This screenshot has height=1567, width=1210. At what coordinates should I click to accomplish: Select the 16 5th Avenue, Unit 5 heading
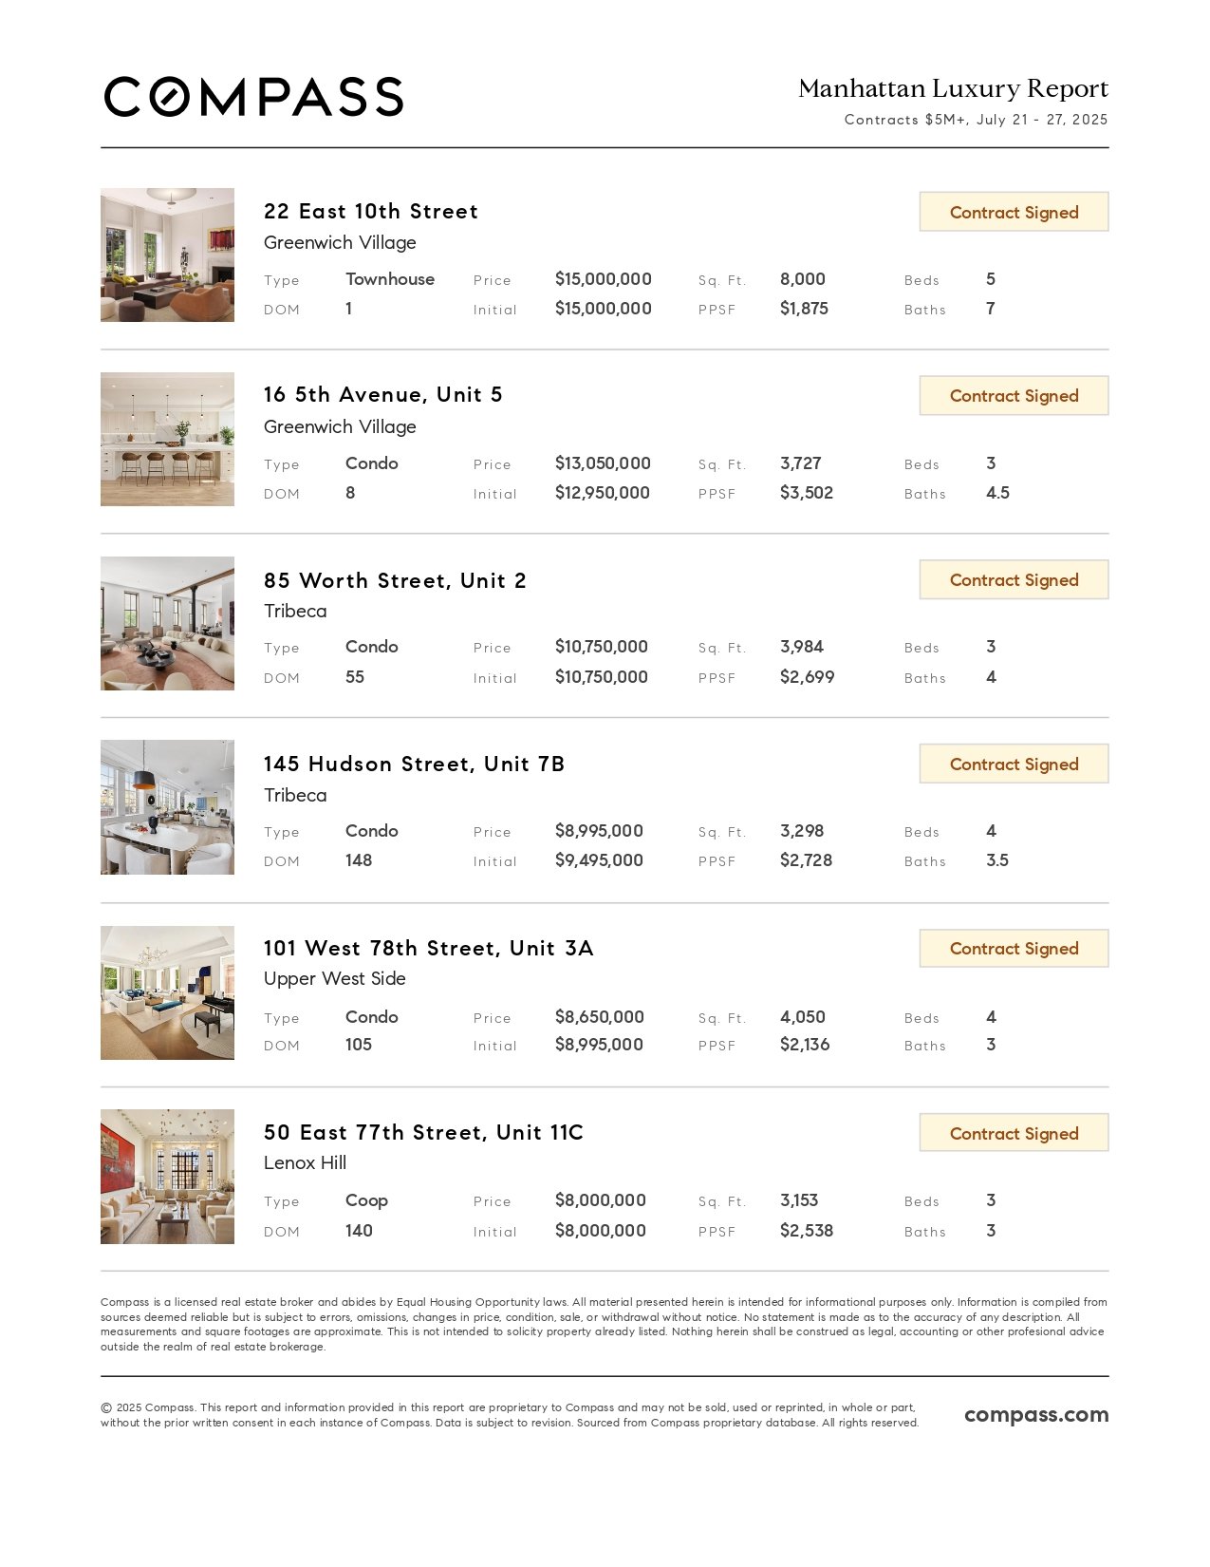point(383,394)
